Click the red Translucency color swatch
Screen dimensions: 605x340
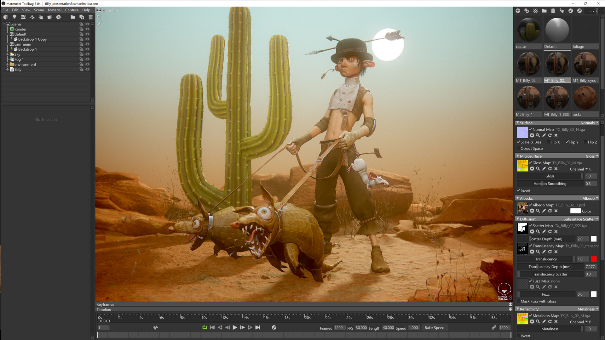[x=594, y=259]
